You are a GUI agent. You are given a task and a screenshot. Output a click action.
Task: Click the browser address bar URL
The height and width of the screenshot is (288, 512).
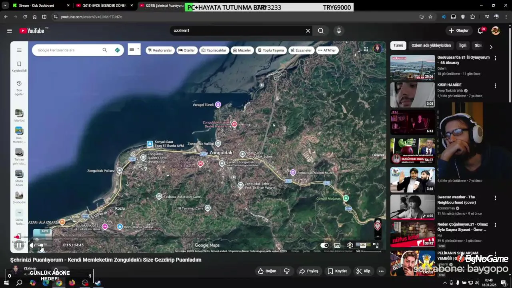92,17
